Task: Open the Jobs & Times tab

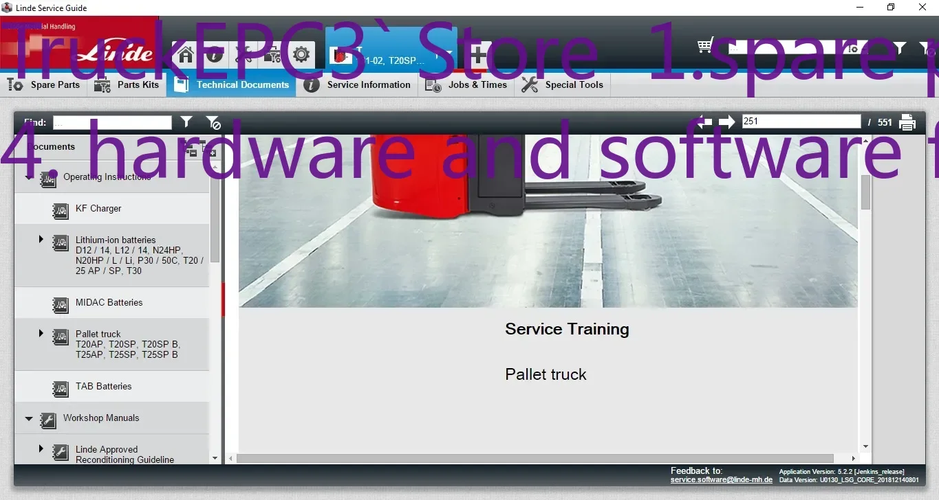Action: [x=466, y=85]
